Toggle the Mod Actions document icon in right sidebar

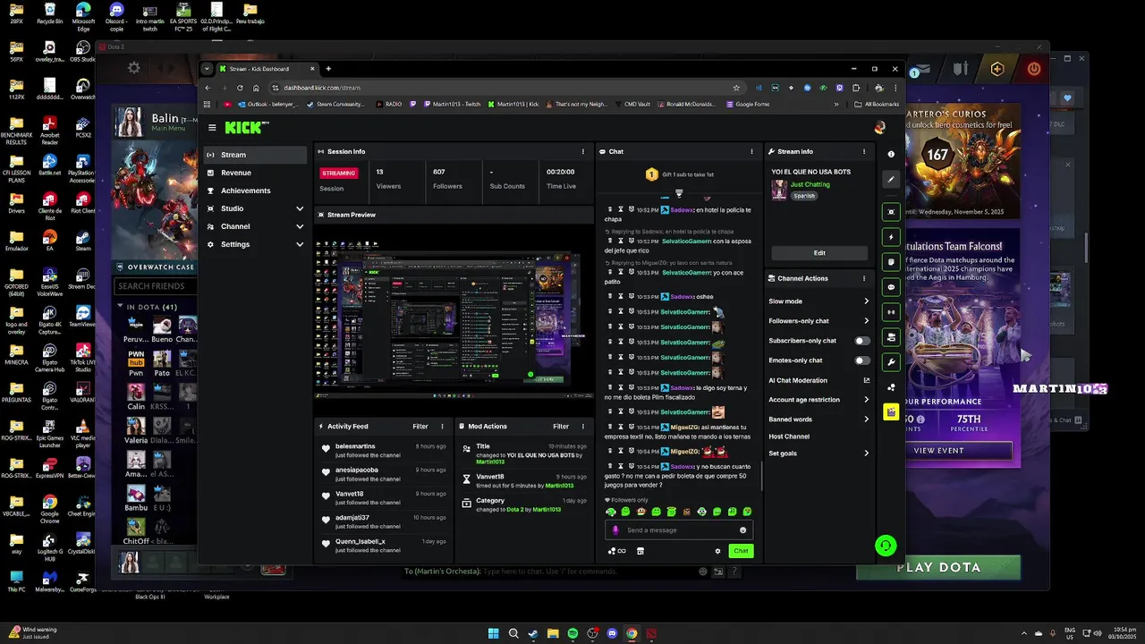pyautogui.click(x=891, y=262)
